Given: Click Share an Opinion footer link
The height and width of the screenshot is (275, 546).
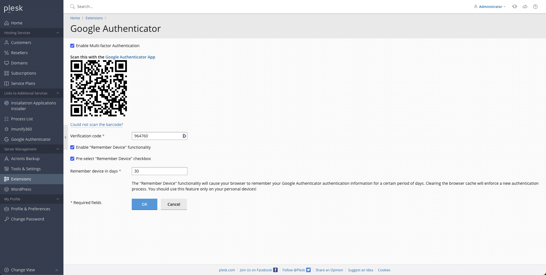Looking at the screenshot, I should pos(329,270).
